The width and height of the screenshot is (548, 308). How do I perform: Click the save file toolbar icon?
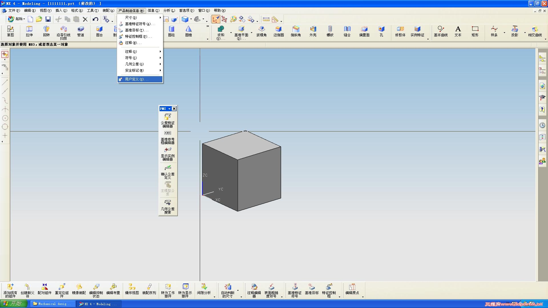click(x=48, y=19)
